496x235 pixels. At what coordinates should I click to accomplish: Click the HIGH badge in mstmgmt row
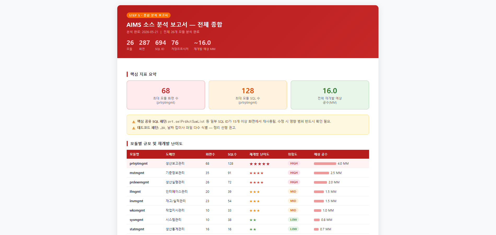click(x=294, y=173)
